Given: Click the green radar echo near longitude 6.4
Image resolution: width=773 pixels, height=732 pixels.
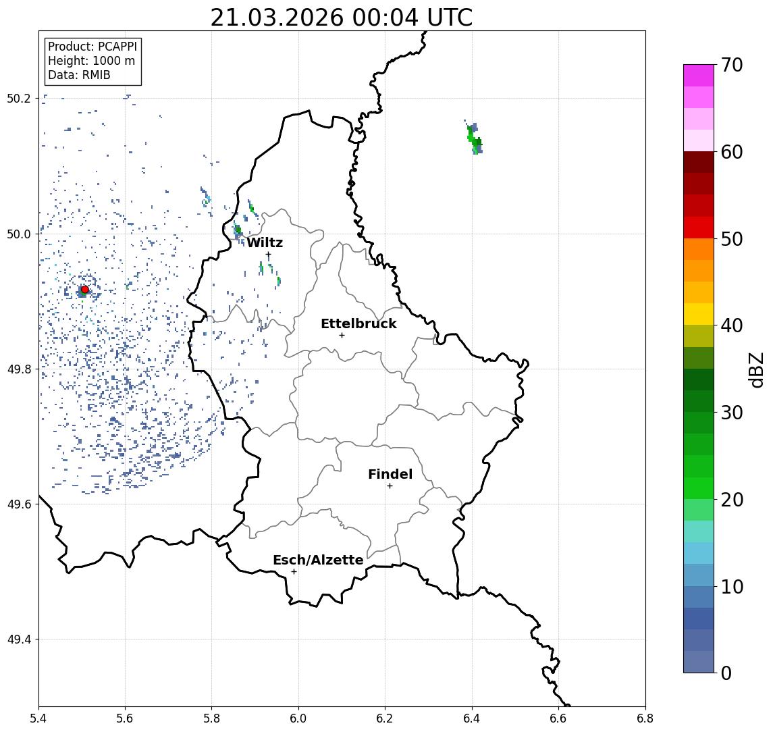Looking at the screenshot, I should click(x=474, y=138).
